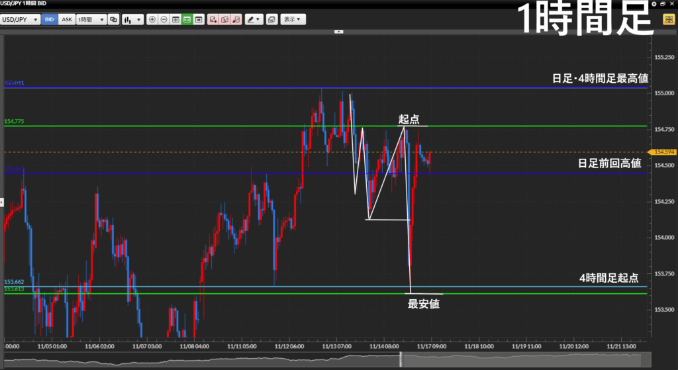Zoom out the chart with minus icon
Viewport: 678px width, 370px height.
coord(164,20)
